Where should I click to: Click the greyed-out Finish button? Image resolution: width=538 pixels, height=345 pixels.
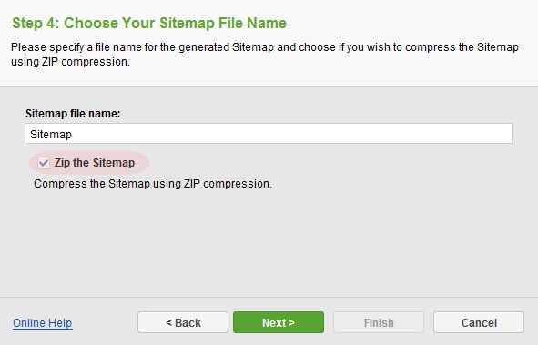click(379, 322)
